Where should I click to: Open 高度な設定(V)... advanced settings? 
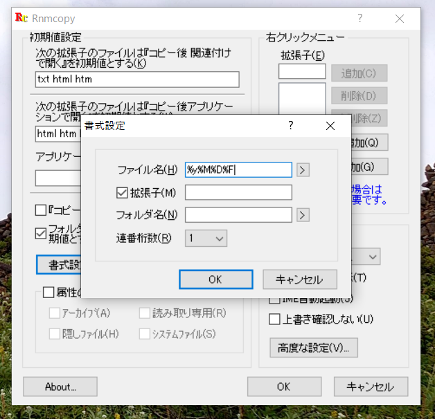[314, 347]
